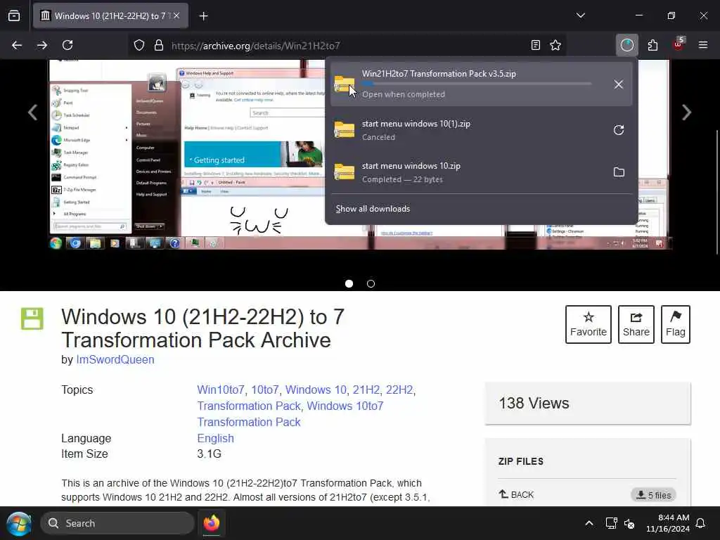Open the Windows Start orb button
720x540 pixels.
click(x=19, y=523)
